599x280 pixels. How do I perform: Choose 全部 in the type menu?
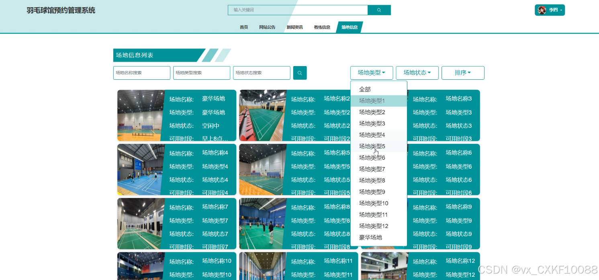(x=379, y=89)
